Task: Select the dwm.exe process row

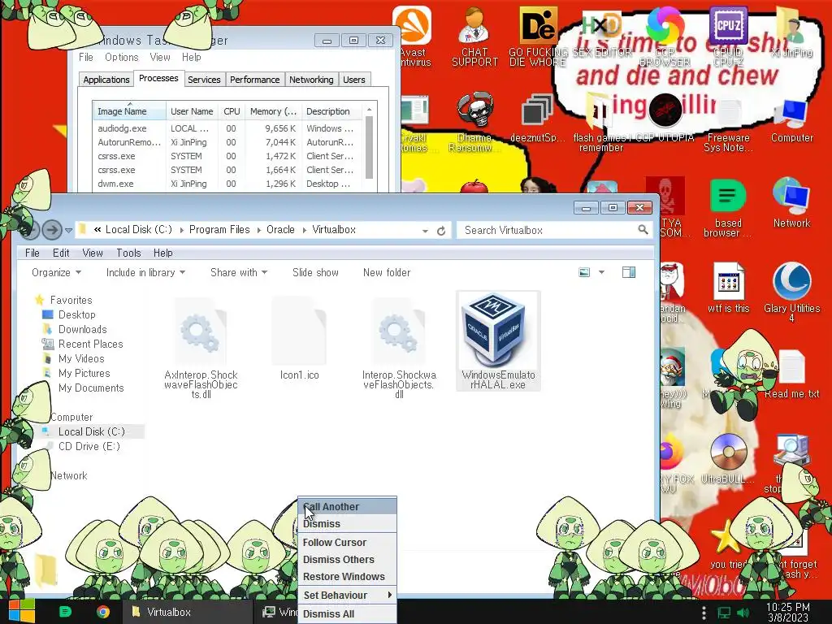Action: (x=229, y=184)
